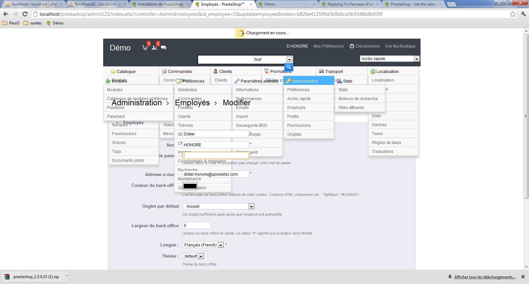Switch to the Installation de PrestaShop browser tab
Viewport: 529px width, 284px height.
[160, 4]
